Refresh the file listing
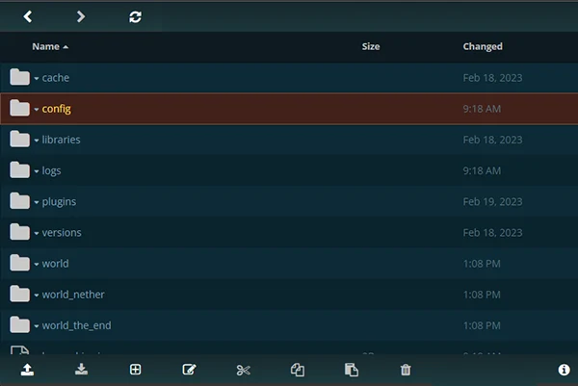This screenshot has width=578, height=386. [x=135, y=16]
